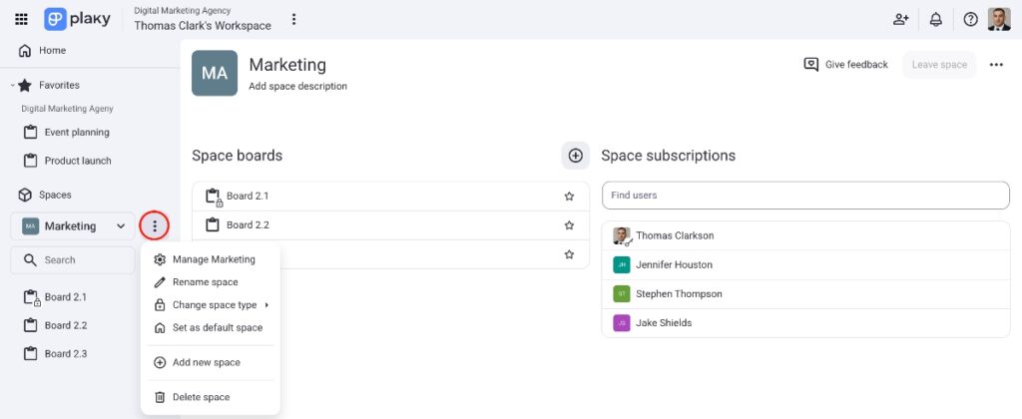Expand the Marketing space dropdown
Image resolution: width=1022 pixels, height=419 pixels.
[121, 226]
